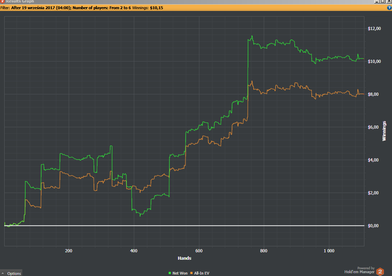This screenshot has width=392, height=276.
Task: Click the Results Graph window title
Action: [x=20, y=1]
